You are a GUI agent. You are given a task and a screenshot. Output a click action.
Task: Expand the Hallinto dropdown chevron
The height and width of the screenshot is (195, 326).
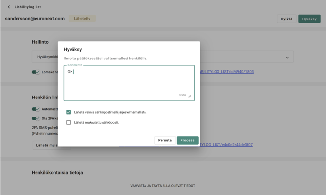point(287,58)
